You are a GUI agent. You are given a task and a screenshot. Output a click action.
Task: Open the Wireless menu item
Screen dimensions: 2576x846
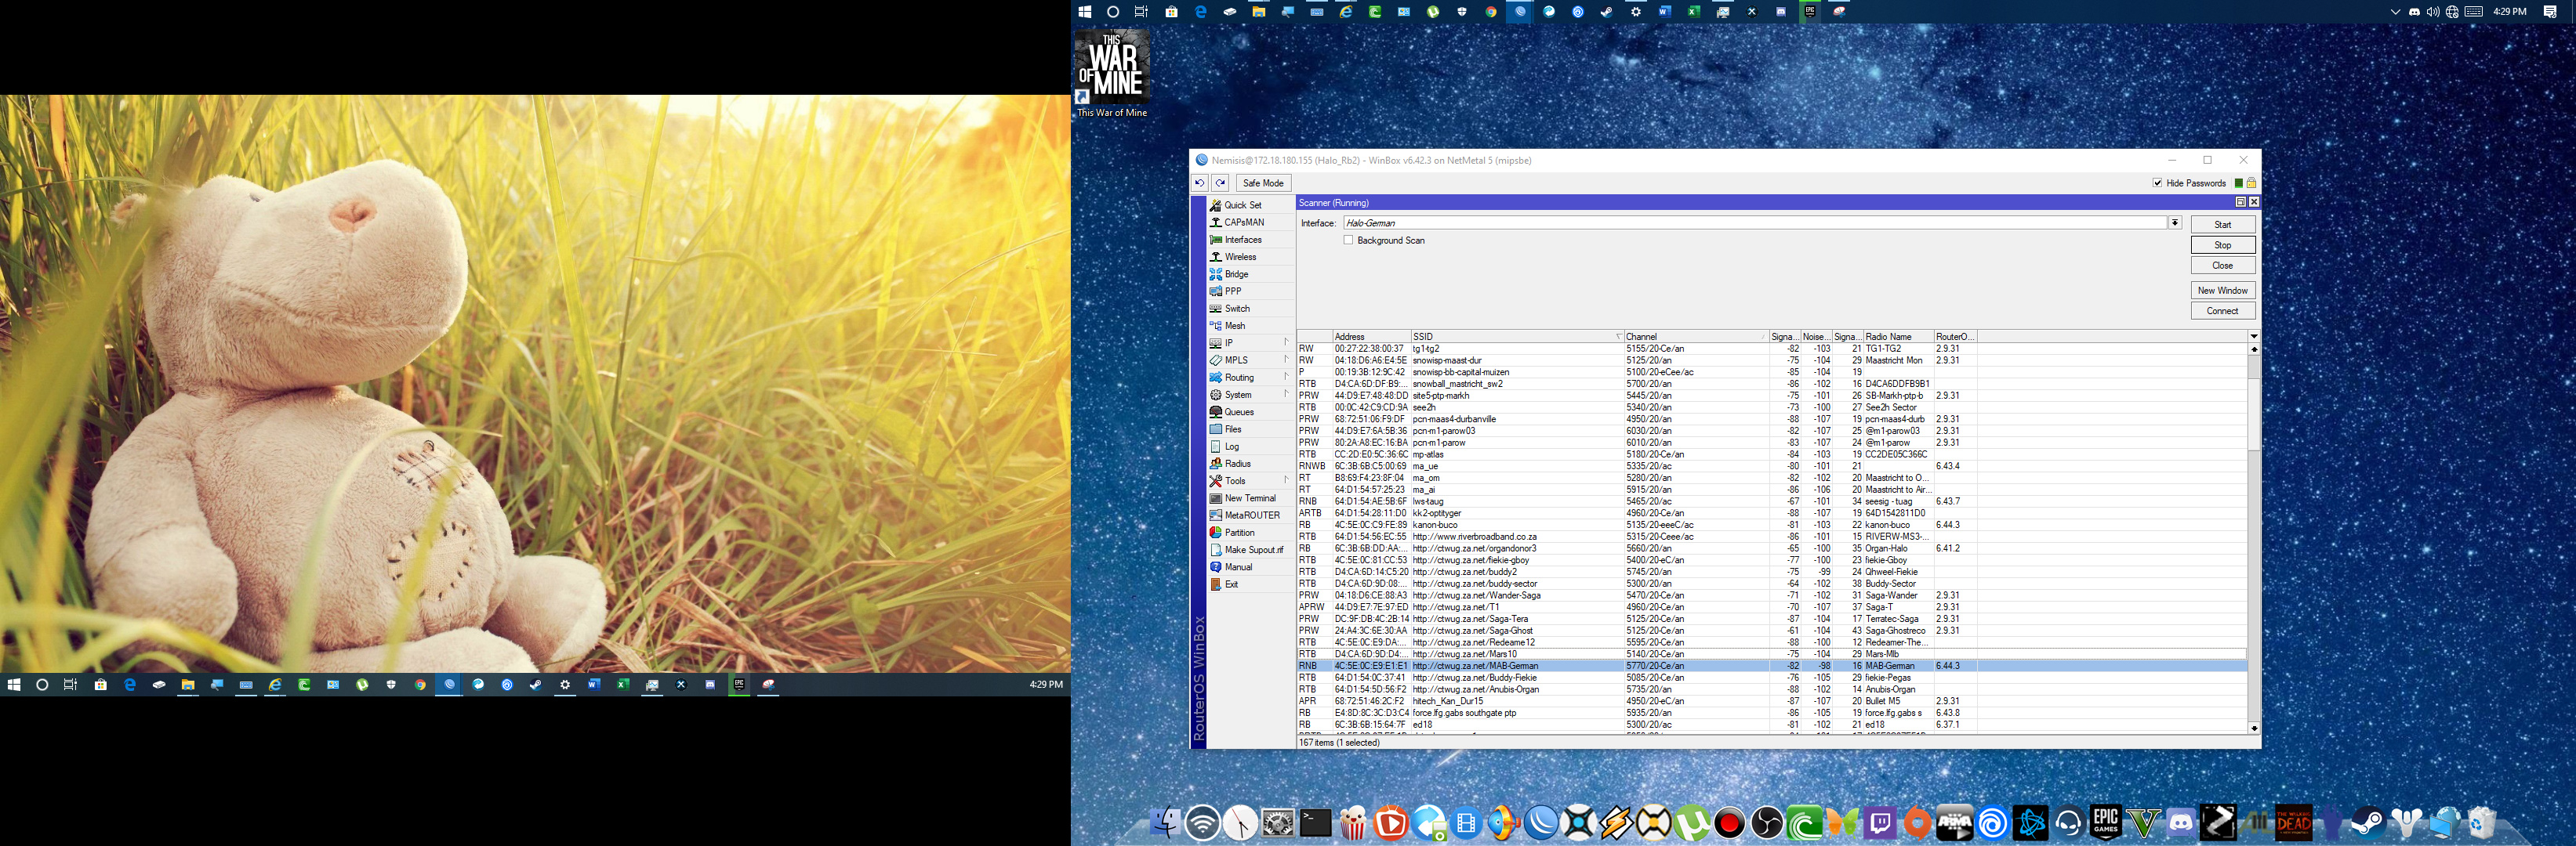(1240, 257)
